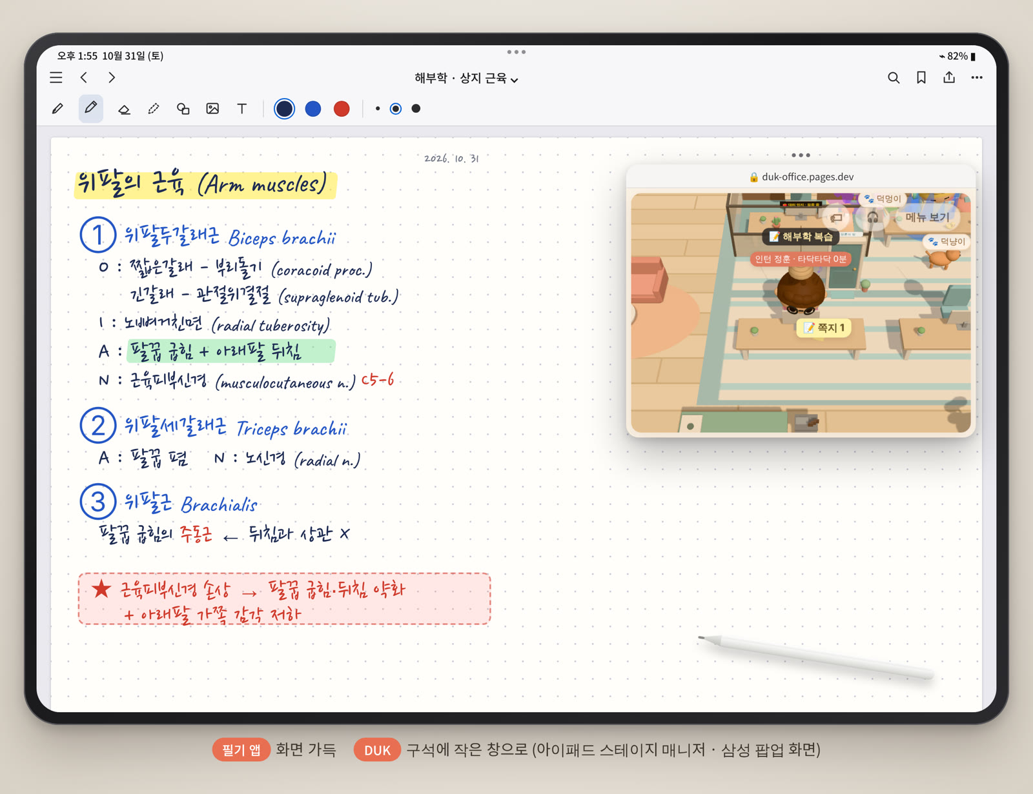Select the dashed highlighter tool
The width and height of the screenshot is (1033, 794).
pos(154,109)
